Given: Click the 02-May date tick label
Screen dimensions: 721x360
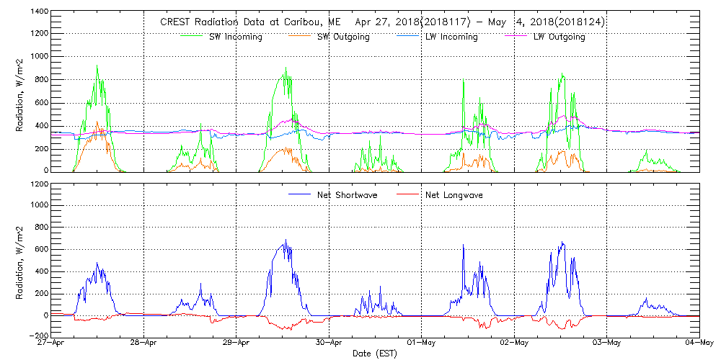Looking at the screenshot, I should 514,343.
